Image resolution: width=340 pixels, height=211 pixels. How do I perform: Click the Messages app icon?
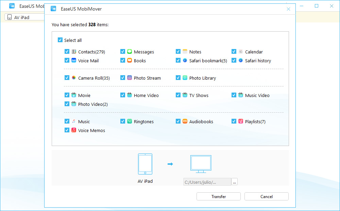coord(129,51)
